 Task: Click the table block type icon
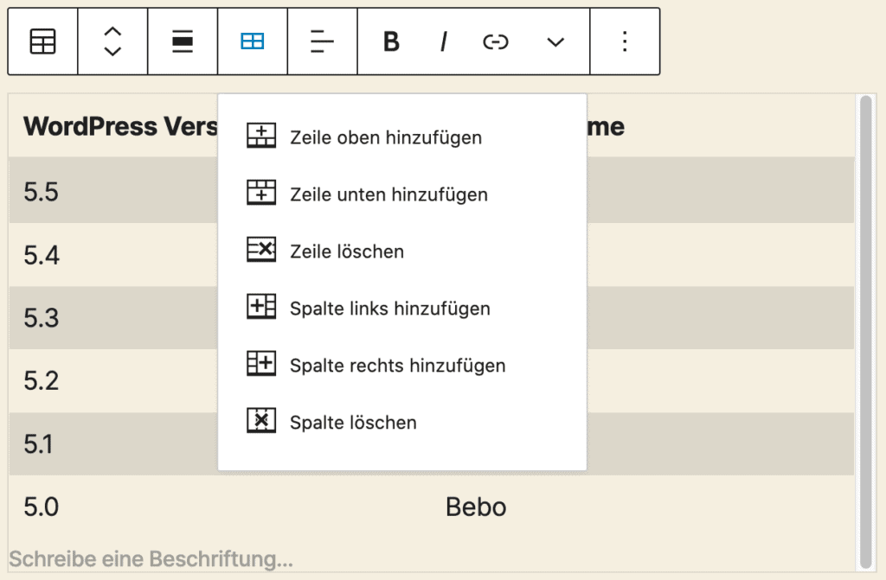tap(42, 41)
